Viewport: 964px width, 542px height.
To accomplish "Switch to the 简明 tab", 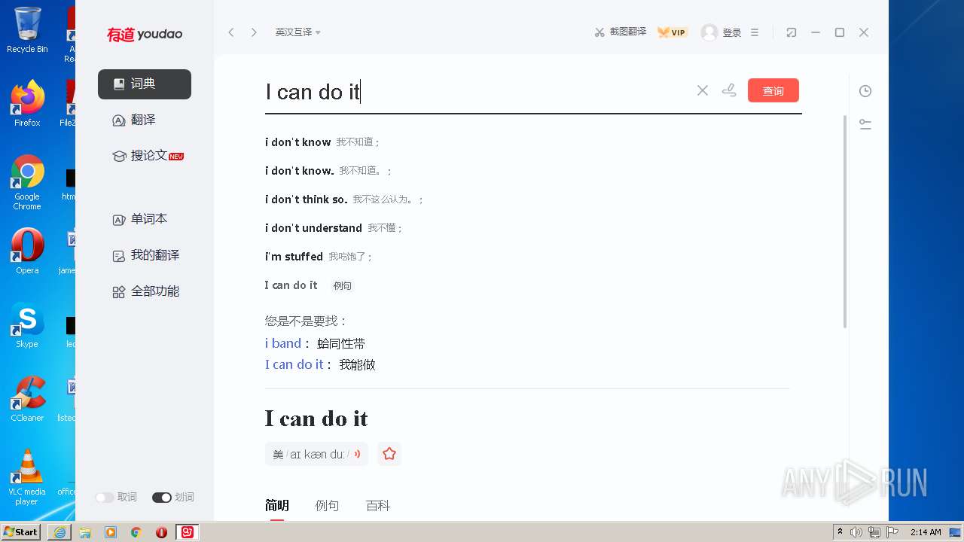I will coord(277,506).
